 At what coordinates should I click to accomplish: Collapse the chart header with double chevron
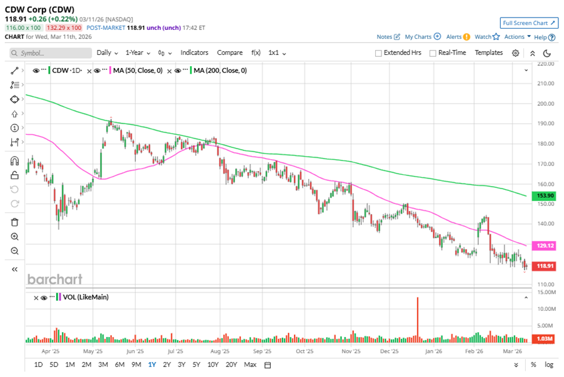point(532,53)
